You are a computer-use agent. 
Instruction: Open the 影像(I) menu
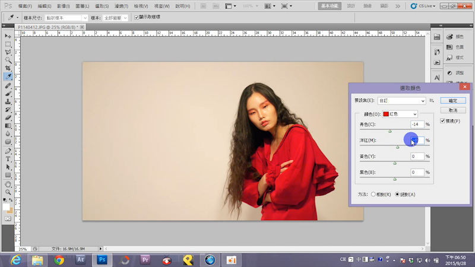point(64,6)
